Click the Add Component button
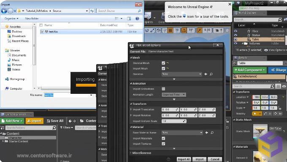Screen dimensions: 287x162 tap(250, 70)
